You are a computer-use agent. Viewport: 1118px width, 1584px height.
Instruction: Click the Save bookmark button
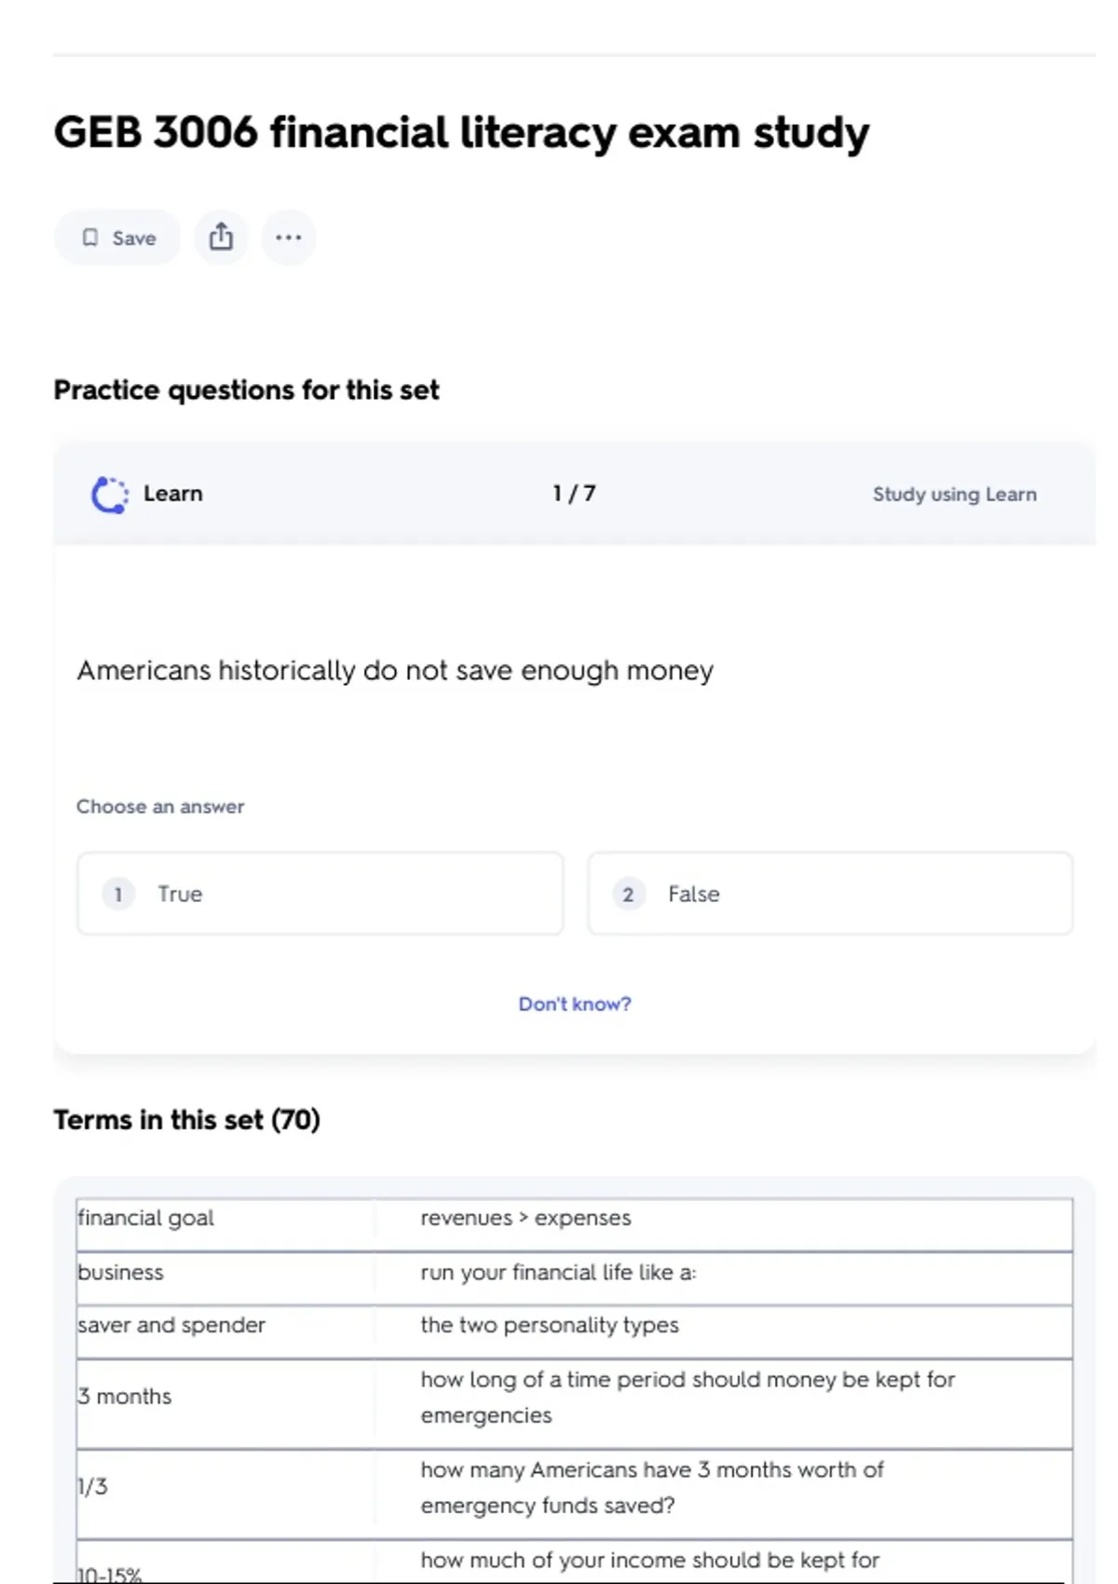pyautogui.click(x=117, y=238)
